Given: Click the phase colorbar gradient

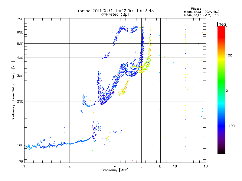Looking at the screenshot, I should 221,90.
